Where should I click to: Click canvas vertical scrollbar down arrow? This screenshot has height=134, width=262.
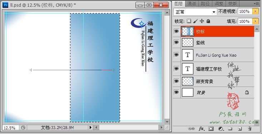coord(167,122)
